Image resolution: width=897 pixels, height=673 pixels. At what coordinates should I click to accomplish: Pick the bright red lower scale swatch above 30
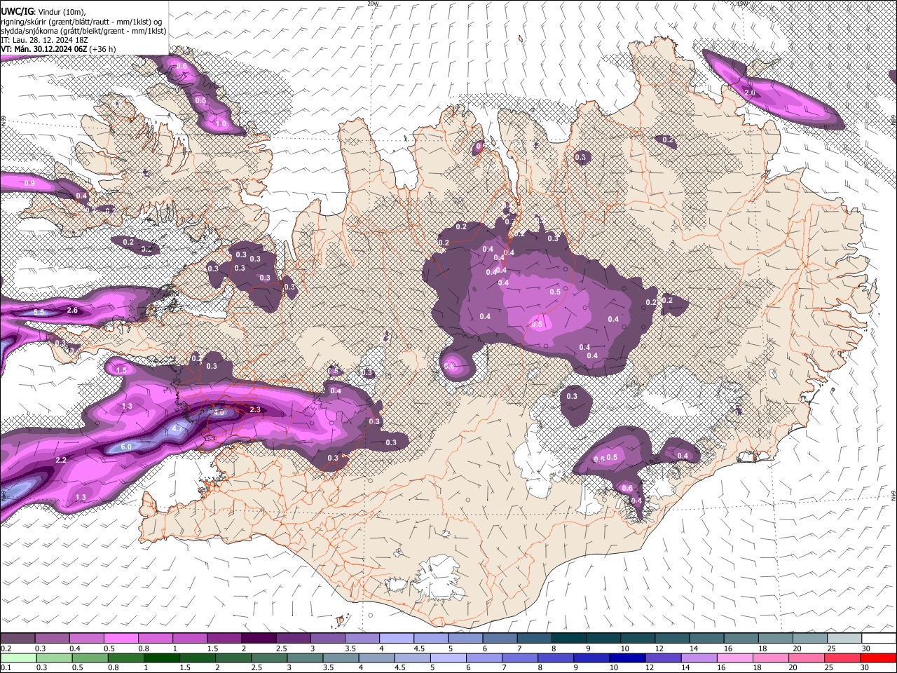pos(878,658)
